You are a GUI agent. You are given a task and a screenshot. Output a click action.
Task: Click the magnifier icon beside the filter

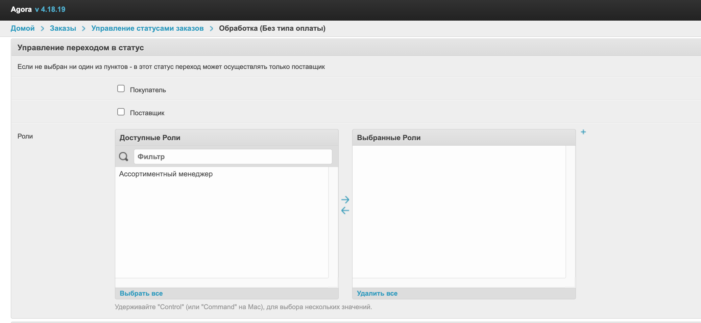pos(123,156)
